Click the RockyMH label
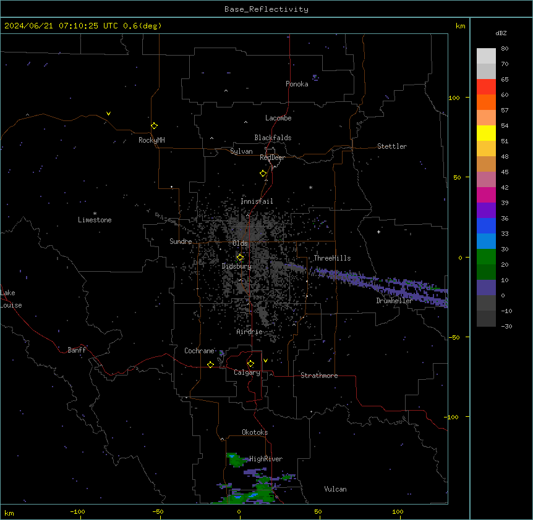533x520 pixels. 151,140
